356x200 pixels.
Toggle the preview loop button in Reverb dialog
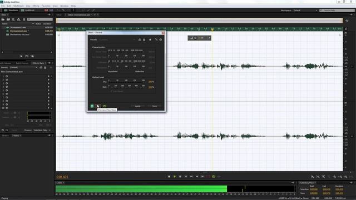(x=105, y=106)
